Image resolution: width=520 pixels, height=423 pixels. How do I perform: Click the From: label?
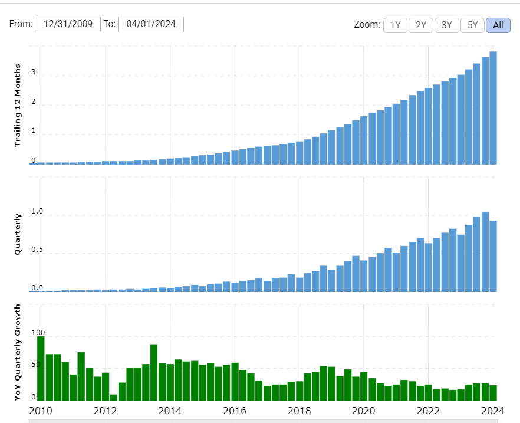tap(21, 24)
